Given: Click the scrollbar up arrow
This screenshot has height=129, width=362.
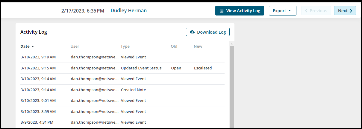Looking at the screenshot, I should (x=232, y=44).
